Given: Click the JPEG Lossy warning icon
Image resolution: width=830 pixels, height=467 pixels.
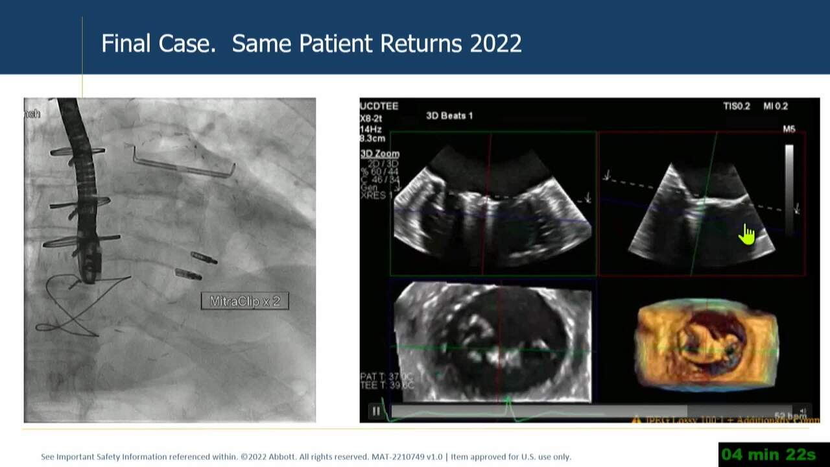Looking at the screenshot, I should 637,420.
